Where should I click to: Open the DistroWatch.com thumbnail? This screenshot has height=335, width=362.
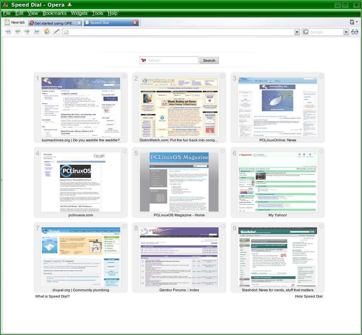(179, 107)
